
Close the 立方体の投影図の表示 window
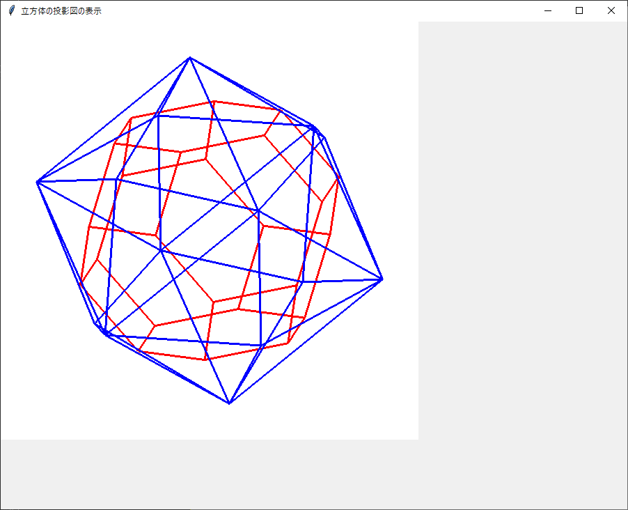(x=611, y=11)
